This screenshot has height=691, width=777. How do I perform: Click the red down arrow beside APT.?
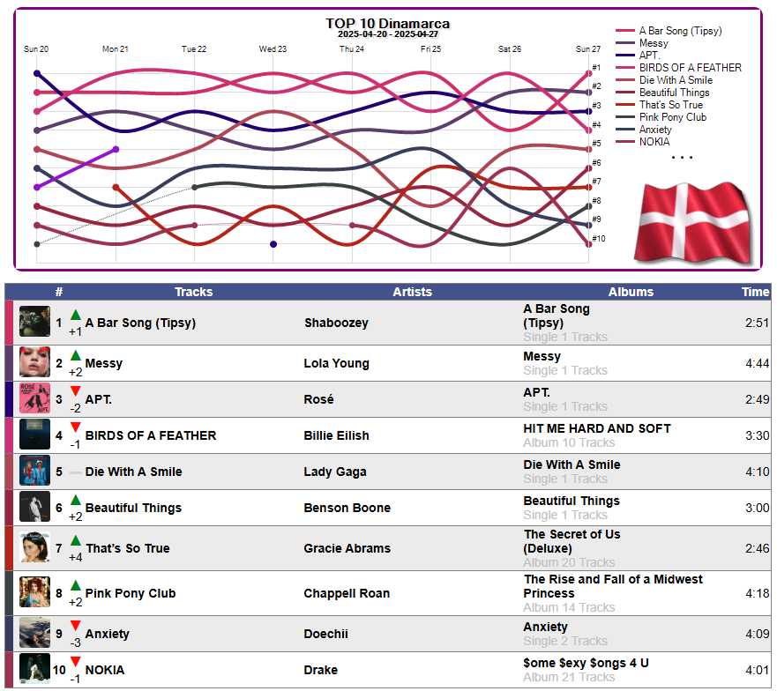coord(75,391)
